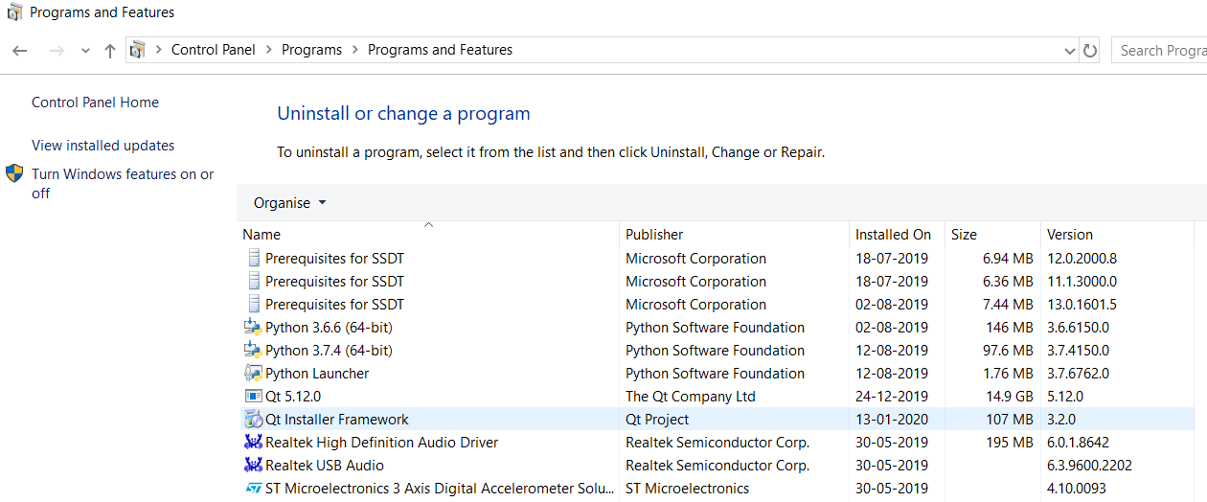Open Control Panel Home link
This screenshot has width=1207, height=502.
point(95,103)
